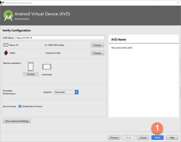This screenshot has height=142, width=181.
Task: Click the Android Studio logo in header
Action: (8, 16)
